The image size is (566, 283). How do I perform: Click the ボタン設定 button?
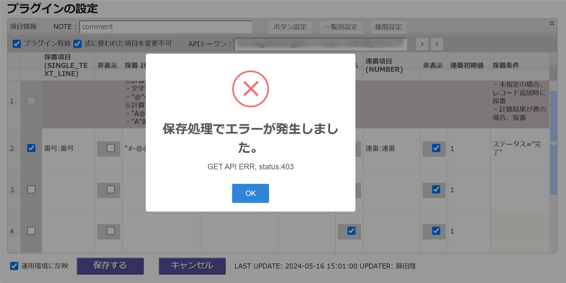coord(290,27)
